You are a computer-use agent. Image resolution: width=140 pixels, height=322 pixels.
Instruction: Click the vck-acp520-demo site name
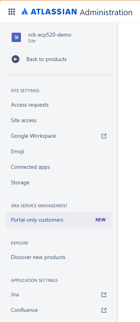50,35
